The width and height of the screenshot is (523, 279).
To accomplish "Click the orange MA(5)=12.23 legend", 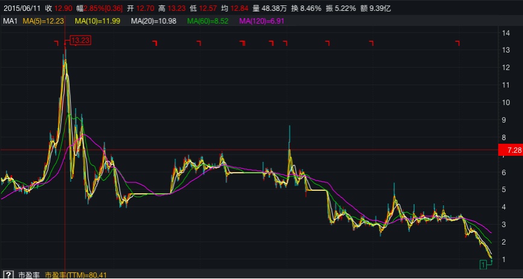I will (43, 21).
